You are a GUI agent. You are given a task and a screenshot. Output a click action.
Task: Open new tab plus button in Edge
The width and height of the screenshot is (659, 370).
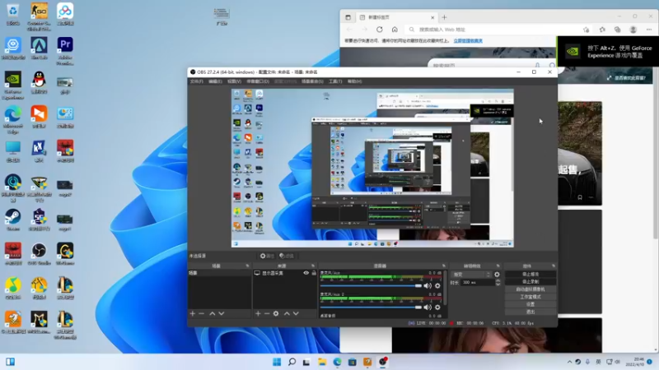click(444, 17)
